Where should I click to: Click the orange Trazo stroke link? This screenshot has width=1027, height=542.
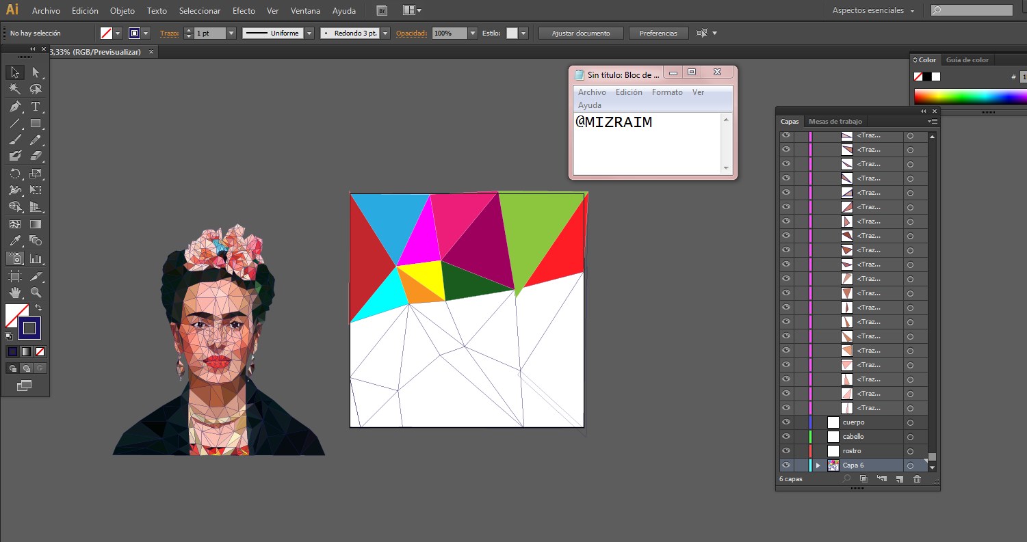pos(169,33)
